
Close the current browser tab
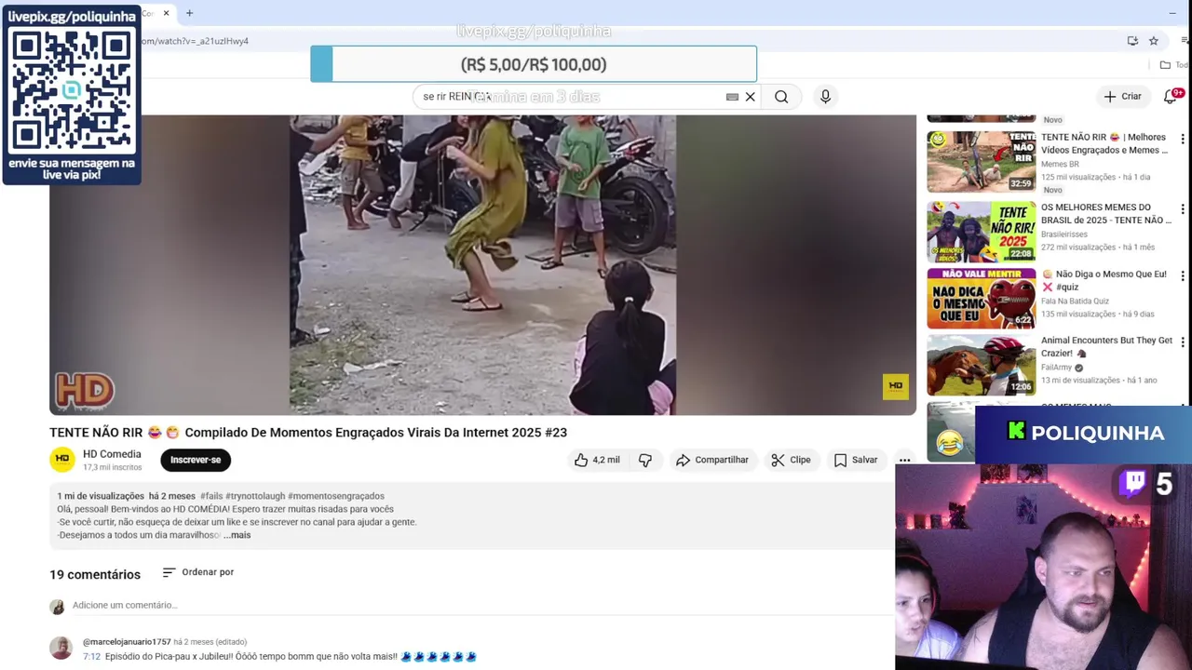(x=166, y=13)
